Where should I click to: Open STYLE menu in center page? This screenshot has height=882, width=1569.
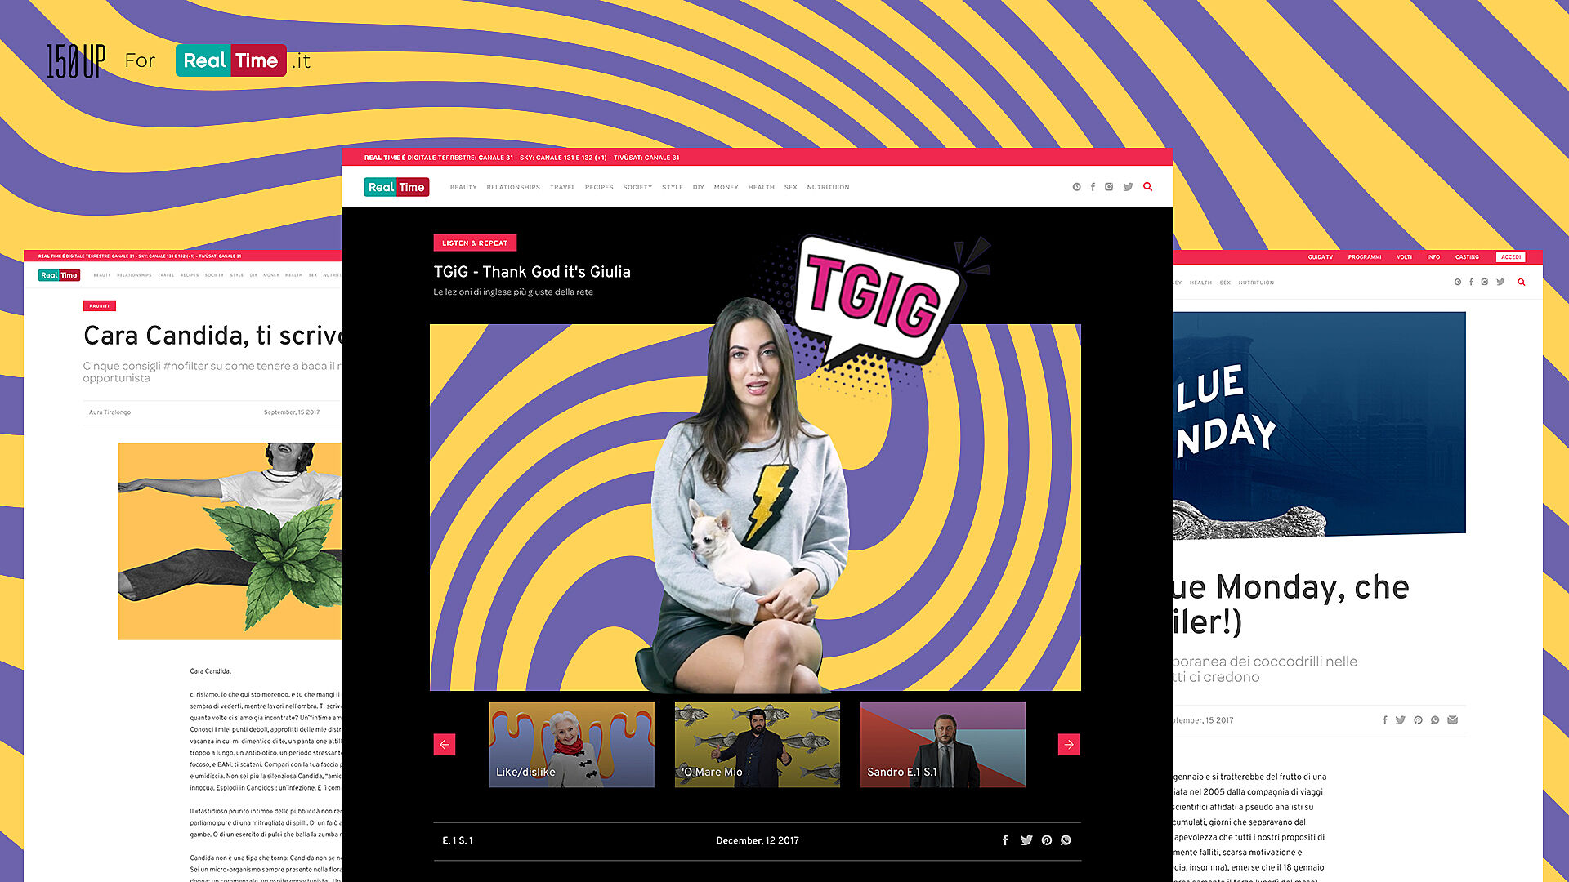click(x=673, y=187)
